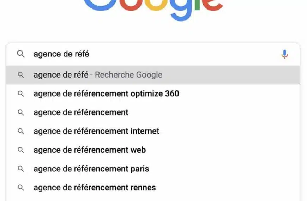Click the microphone voice search icon
The image size is (307, 201).
click(x=285, y=54)
